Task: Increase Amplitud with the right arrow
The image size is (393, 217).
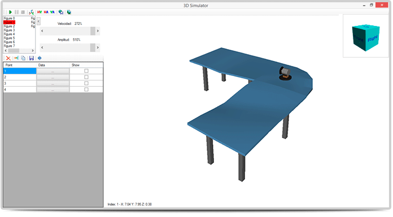Action: pyautogui.click(x=98, y=47)
